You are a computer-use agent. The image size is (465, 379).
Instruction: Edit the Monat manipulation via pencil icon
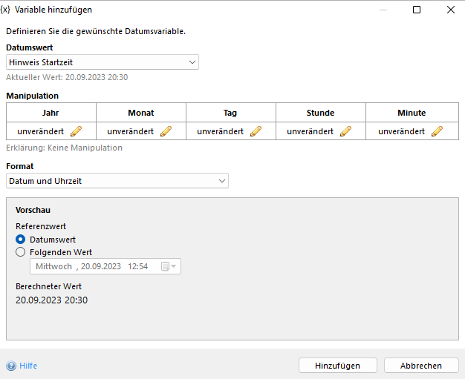pyautogui.click(x=166, y=131)
